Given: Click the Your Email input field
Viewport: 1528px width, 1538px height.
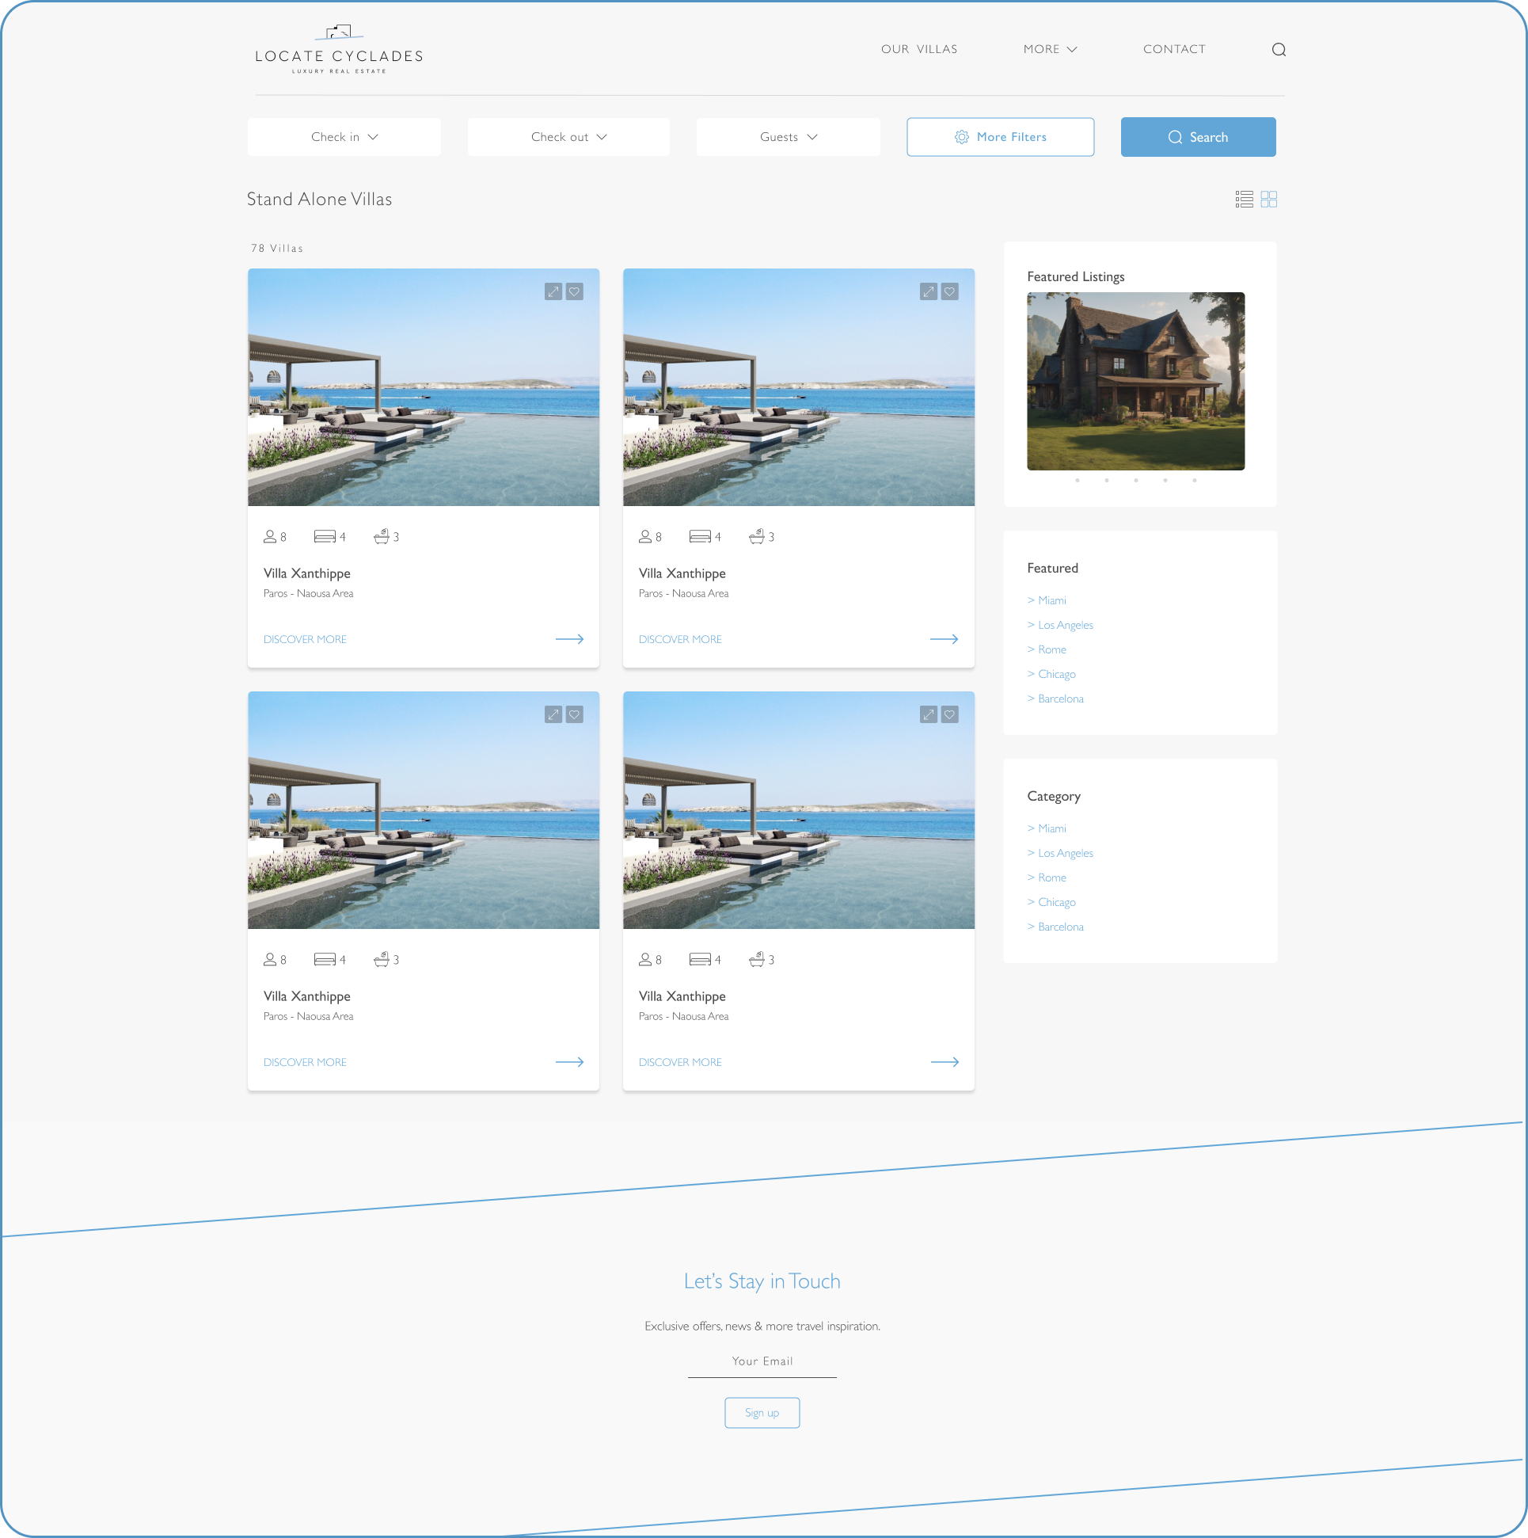Looking at the screenshot, I should [762, 1361].
